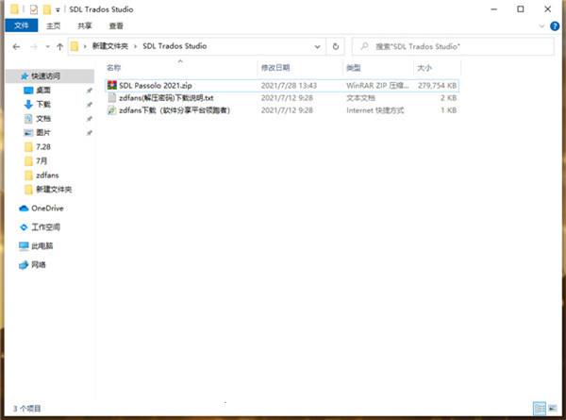Screen dimensions: 566x420
Task: Click the pin icon next to 文档
Action: 90,119
